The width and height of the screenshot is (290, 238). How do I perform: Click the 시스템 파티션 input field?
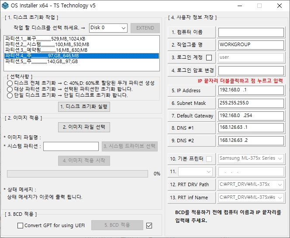pos(71,146)
